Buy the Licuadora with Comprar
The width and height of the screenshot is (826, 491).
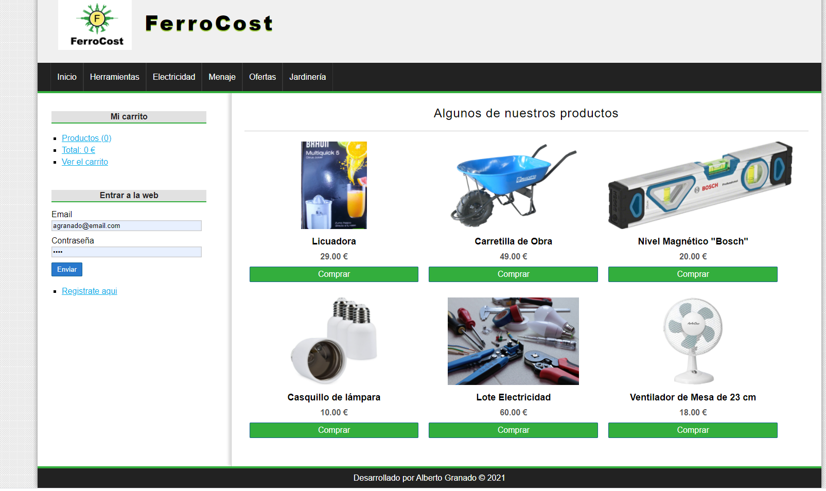(x=333, y=274)
